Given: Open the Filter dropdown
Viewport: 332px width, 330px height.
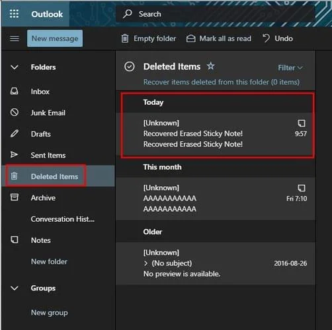Looking at the screenshot, I should click(x=290, y=68).
